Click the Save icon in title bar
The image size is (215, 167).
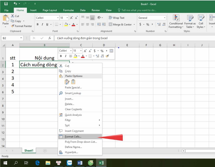[6, 4]
